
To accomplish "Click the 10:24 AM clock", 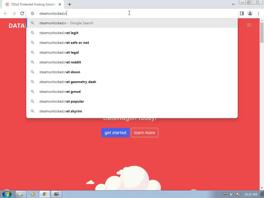I will point(251,194).
